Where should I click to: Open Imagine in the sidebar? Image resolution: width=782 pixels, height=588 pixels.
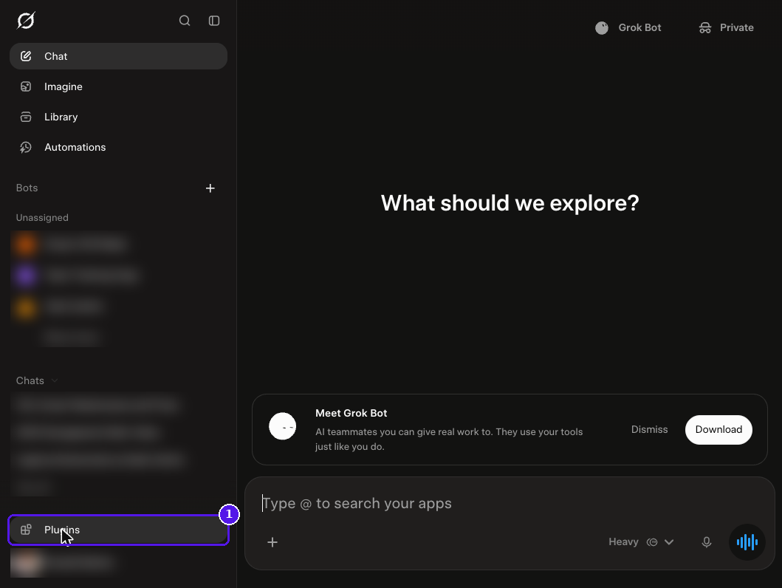pyautogui.click(x=118, y=86)
